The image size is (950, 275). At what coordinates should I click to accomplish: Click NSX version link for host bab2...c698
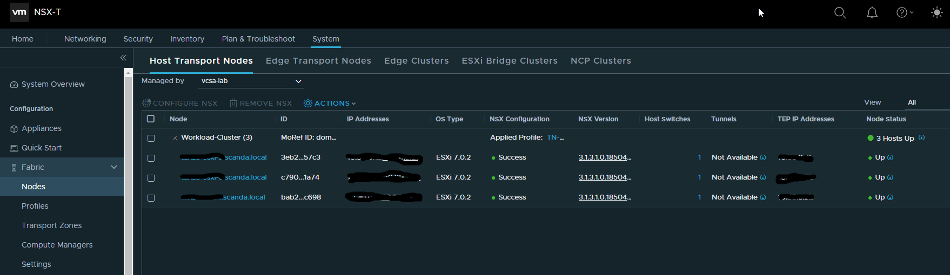point(605,197)
